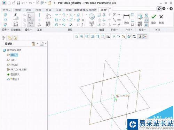Apply the perpendicular constraint
The image size is (174, 130).
tap(110, 25)
